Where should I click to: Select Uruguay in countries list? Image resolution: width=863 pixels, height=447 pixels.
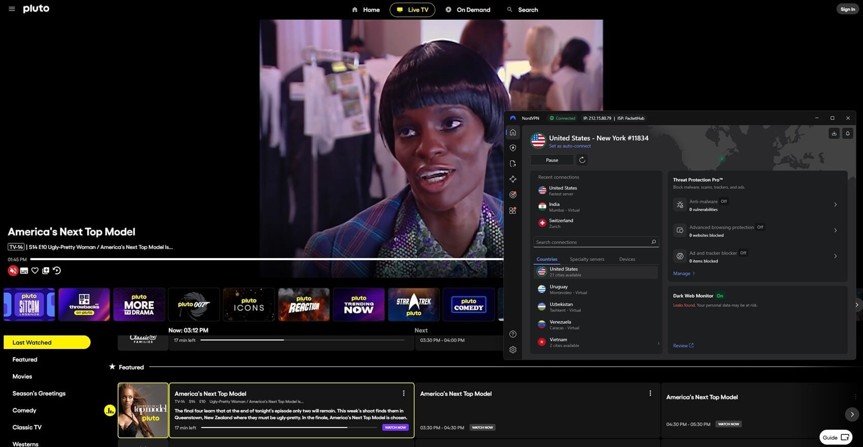(596, 290)
